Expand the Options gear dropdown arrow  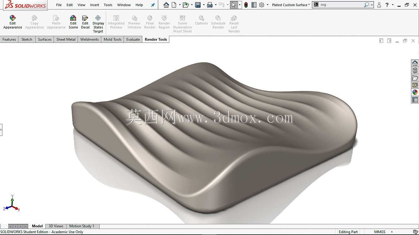(267, 5)
